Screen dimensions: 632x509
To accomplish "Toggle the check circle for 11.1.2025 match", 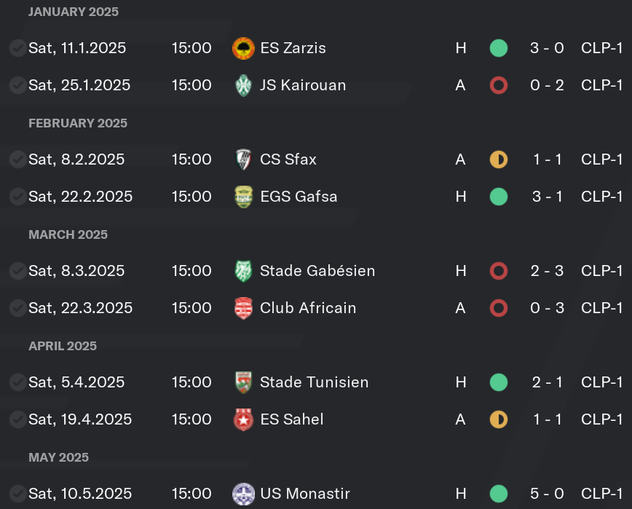I will [17, 48].
